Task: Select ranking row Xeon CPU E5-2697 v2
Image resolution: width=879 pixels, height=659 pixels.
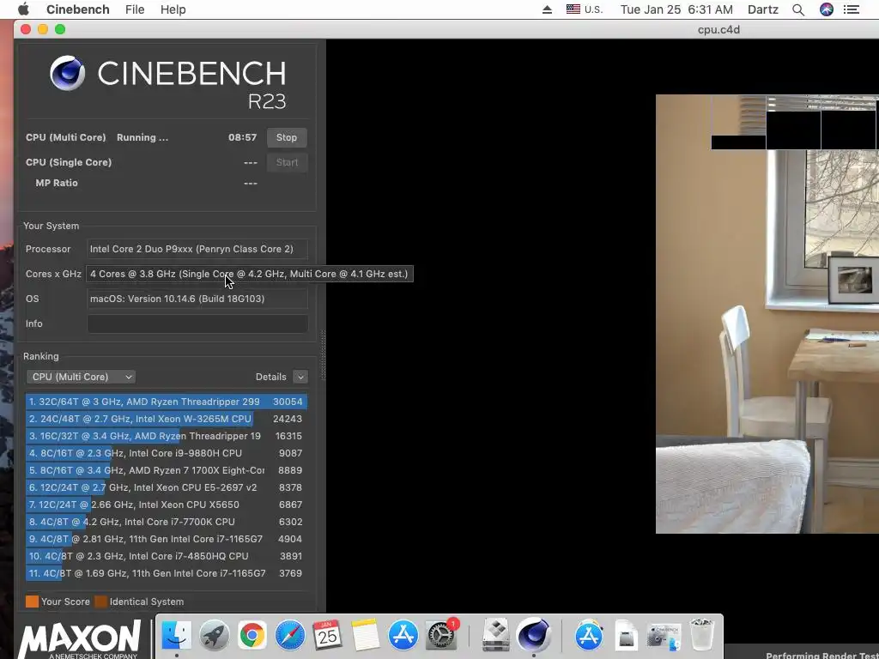Action: pos(166,487)
